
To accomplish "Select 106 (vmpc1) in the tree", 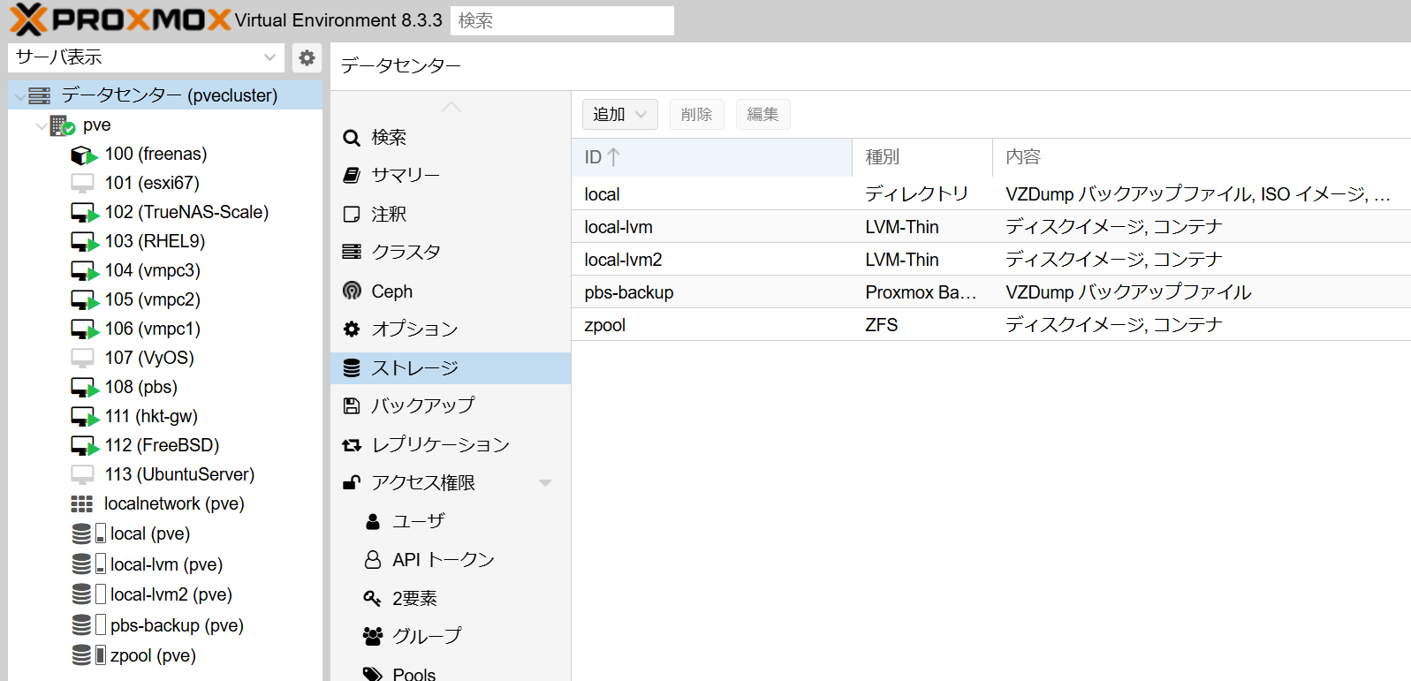I will tap(166, 329).
